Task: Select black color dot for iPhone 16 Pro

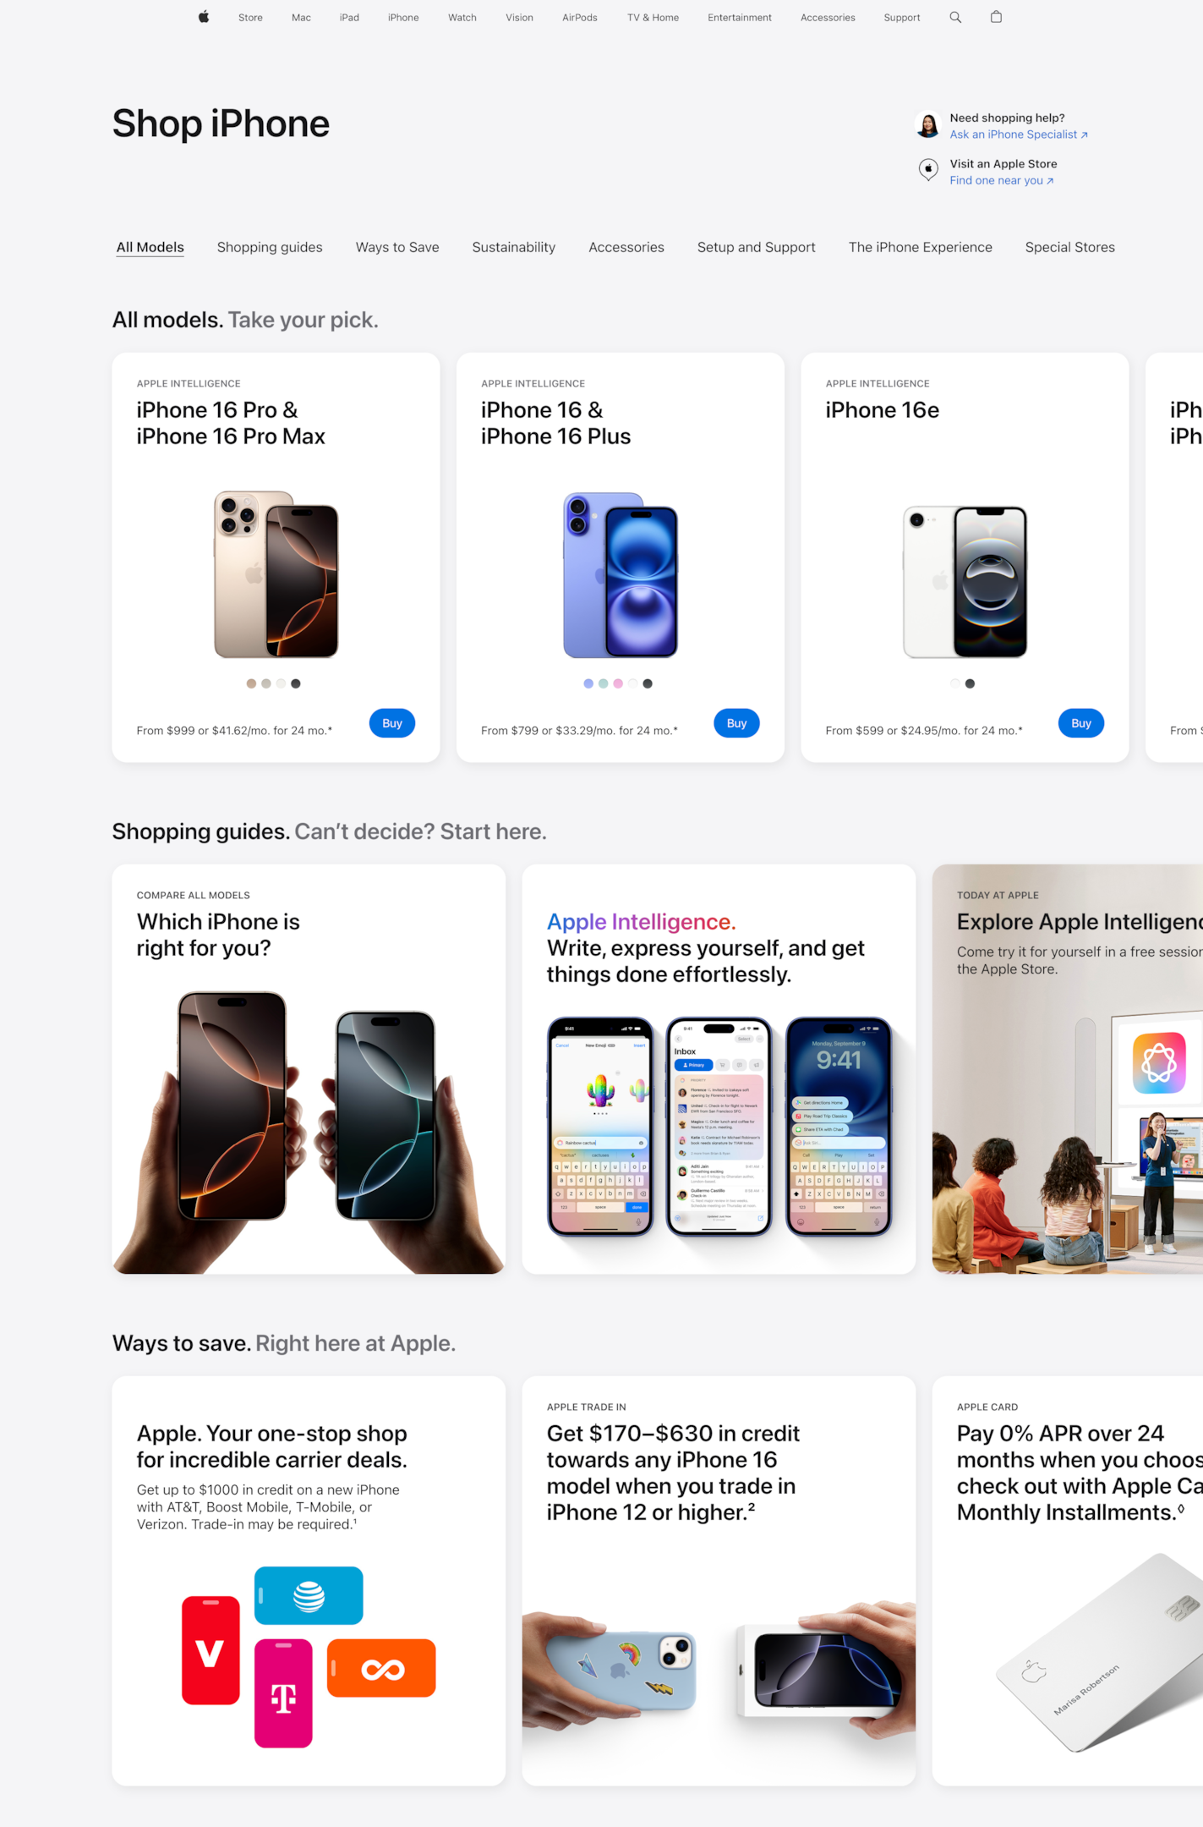Action: pyautogui.click(x=296, y=683)
